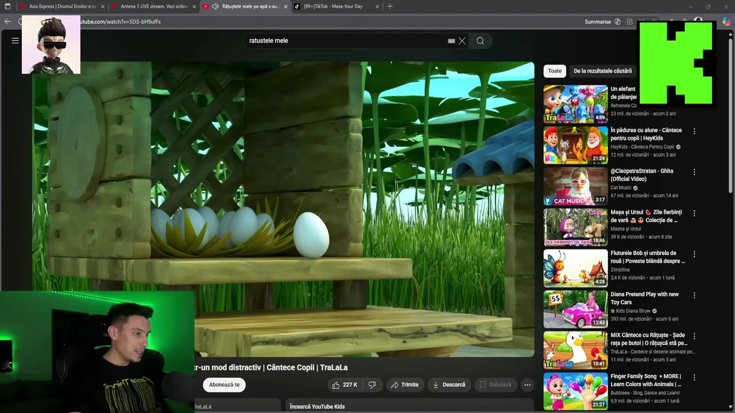
Task: Click the video title text
Action: point(271,368)
